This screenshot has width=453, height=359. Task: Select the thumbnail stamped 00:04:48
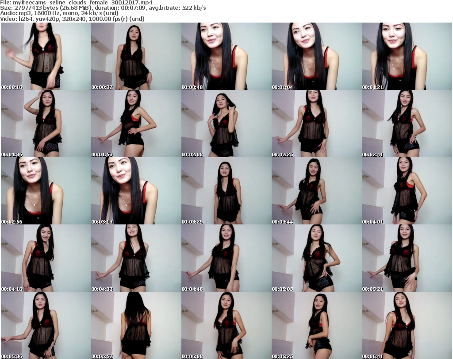tap(226, 258)
